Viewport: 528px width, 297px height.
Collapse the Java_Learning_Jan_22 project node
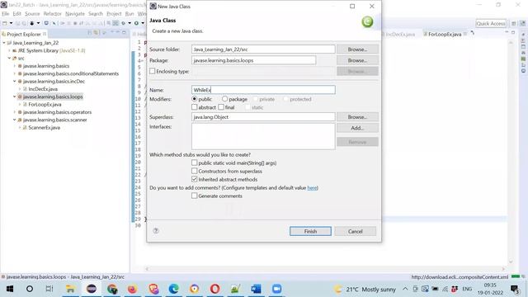click(4, 43)
